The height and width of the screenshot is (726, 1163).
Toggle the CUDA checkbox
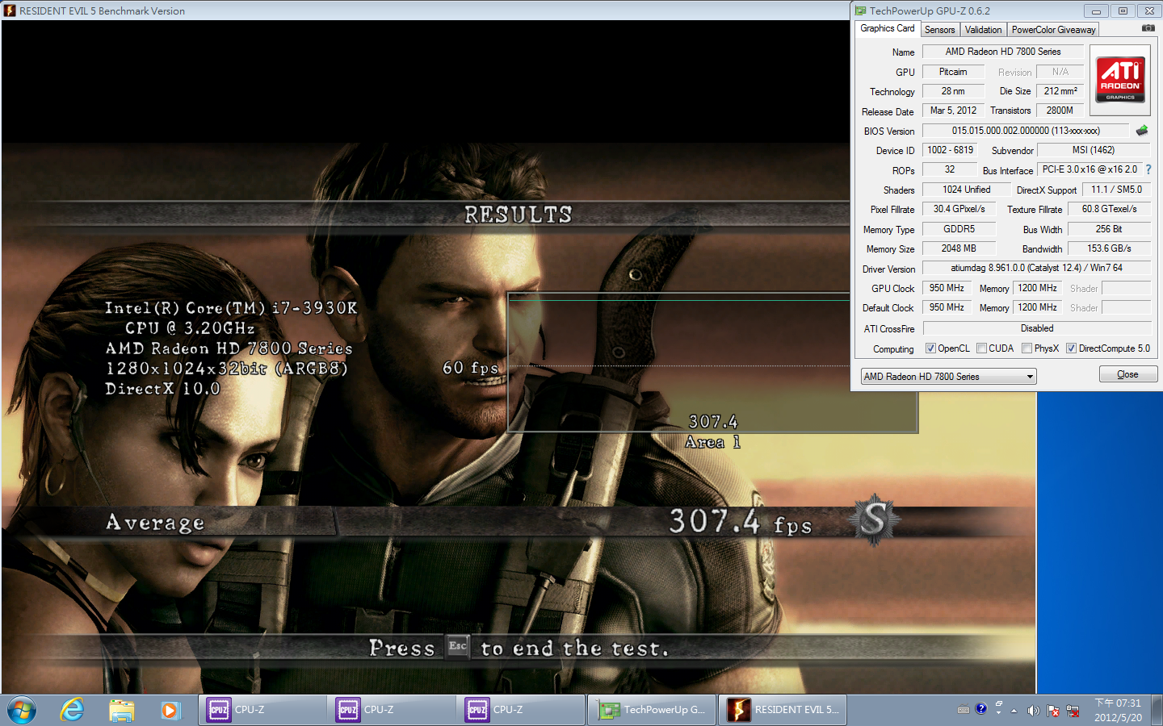click(x=981, y=348)
